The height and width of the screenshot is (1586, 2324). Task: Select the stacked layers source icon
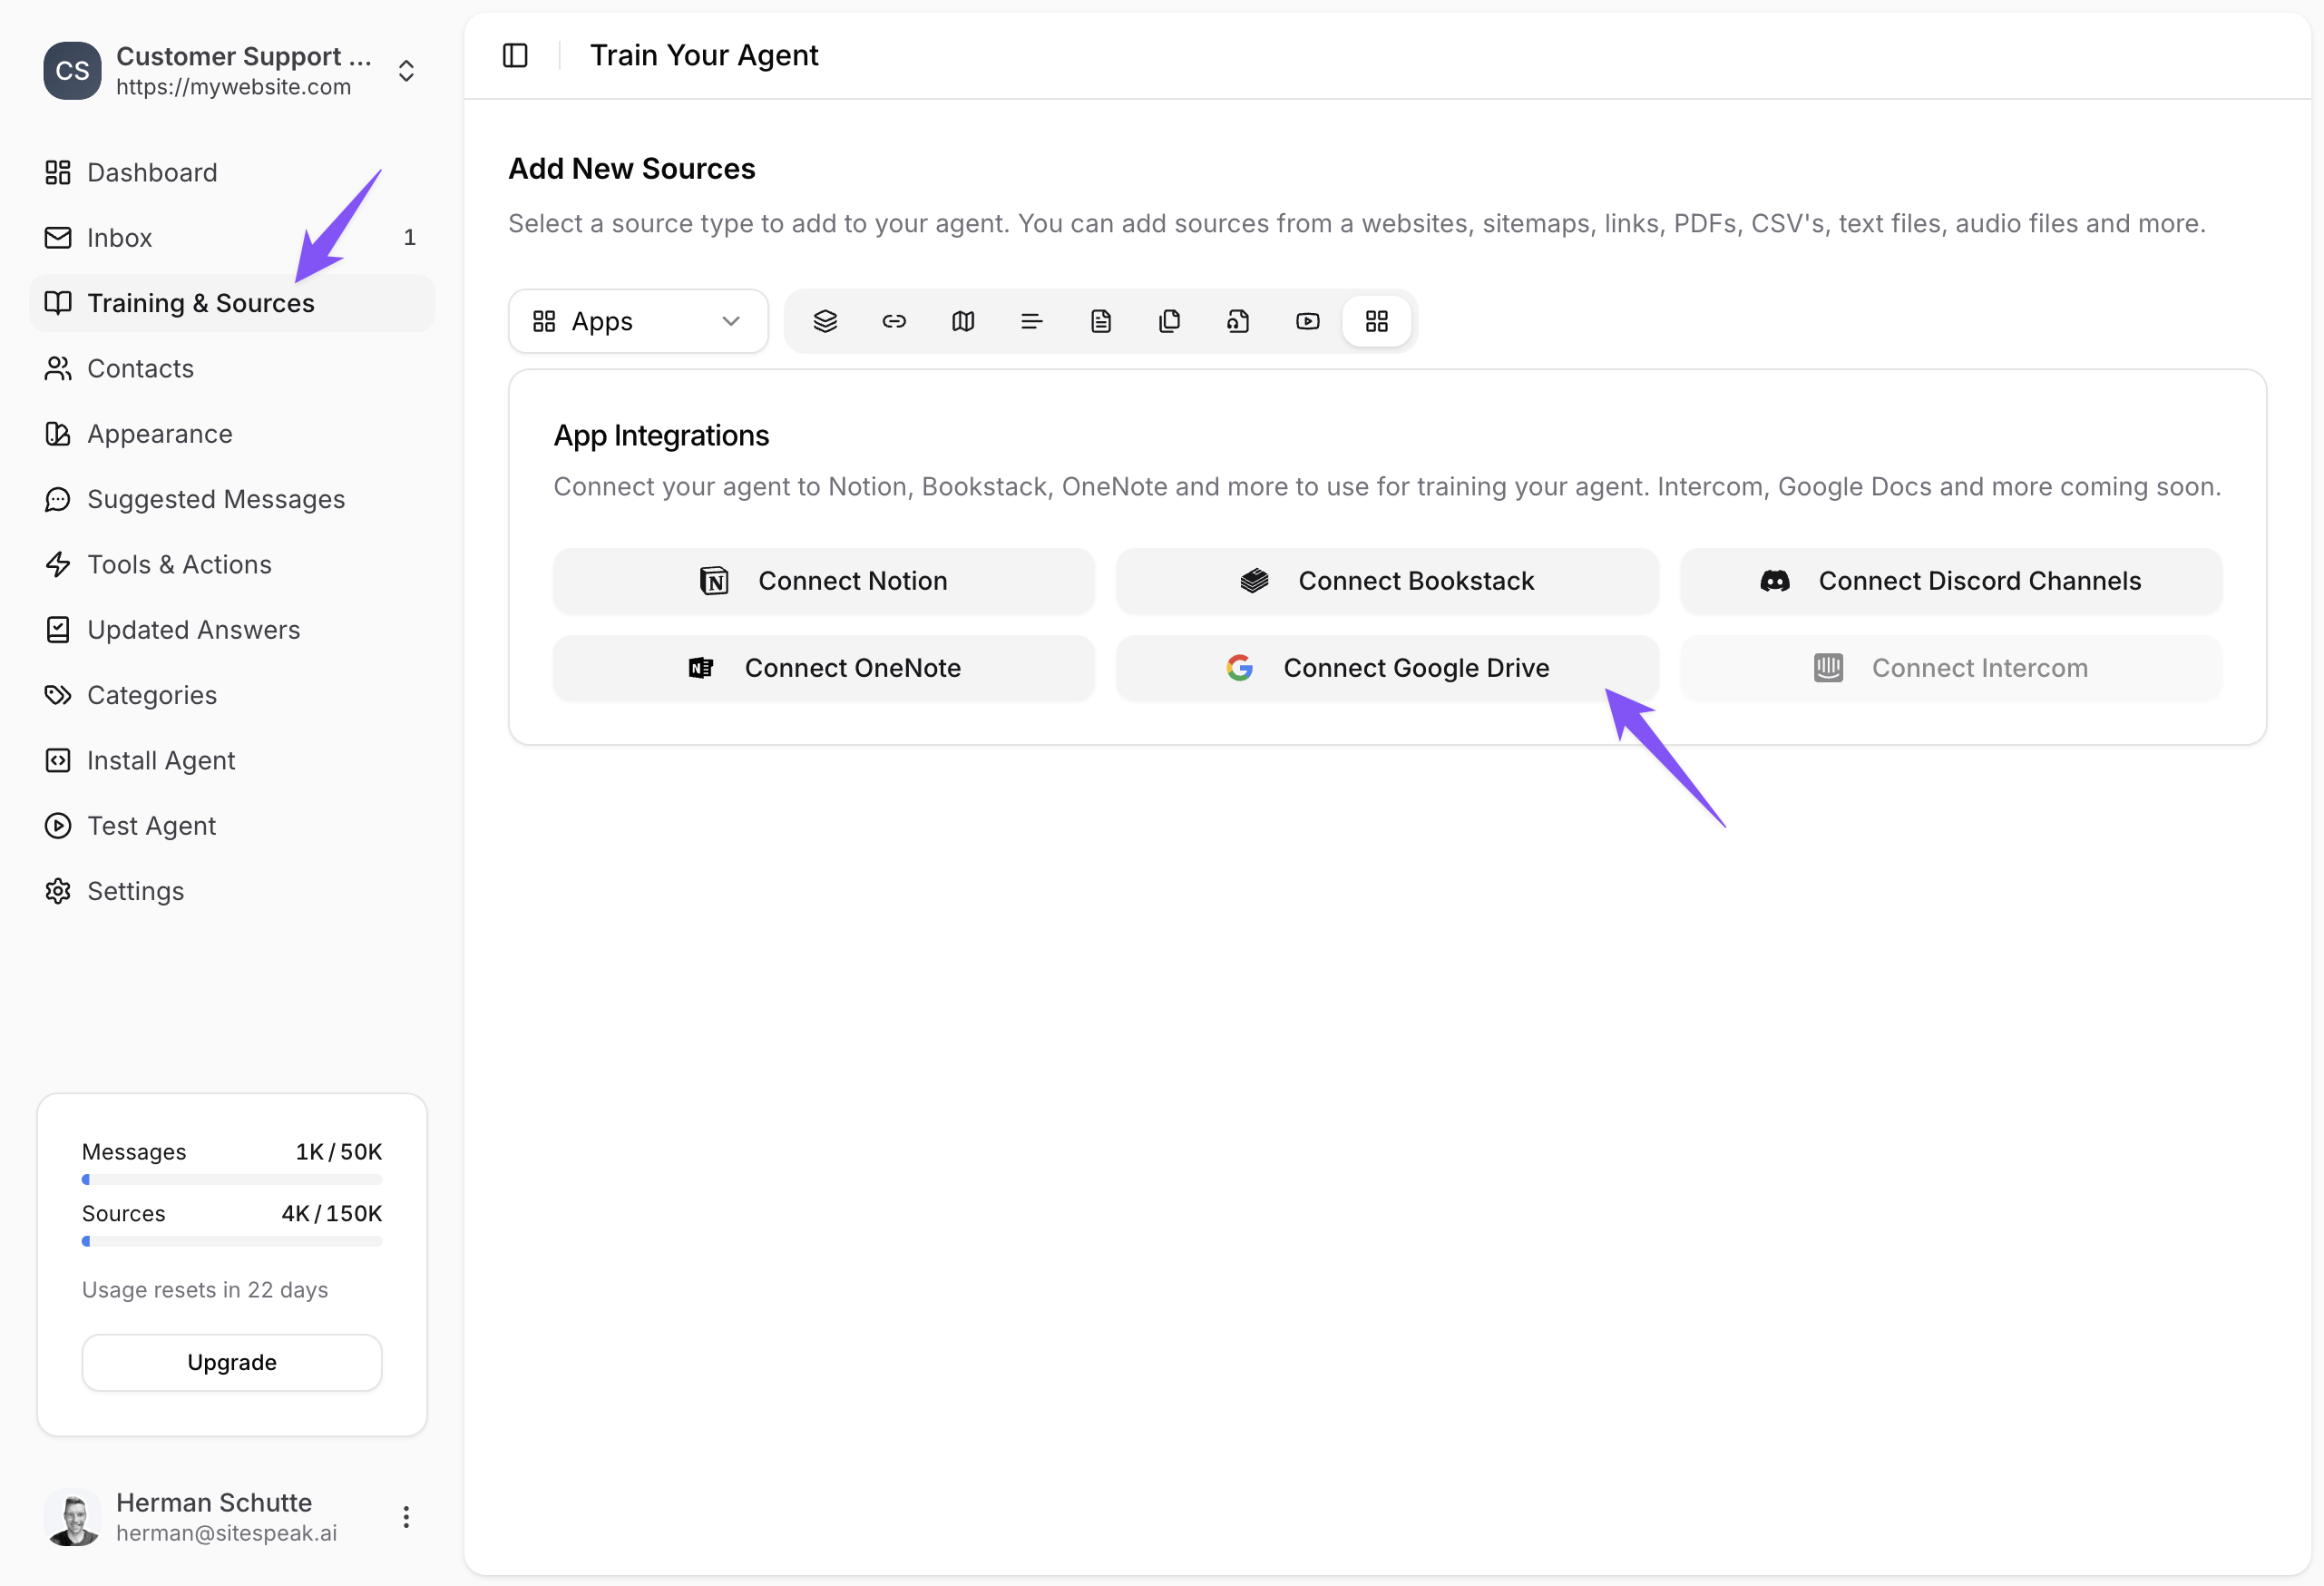click(825, 321)
